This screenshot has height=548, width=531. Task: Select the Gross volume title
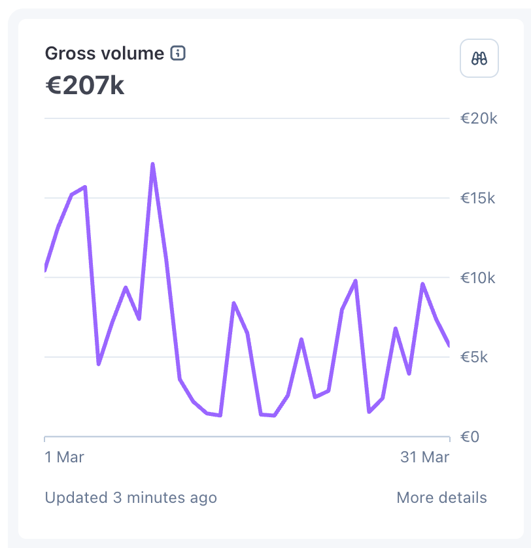(x=104, y=54)
